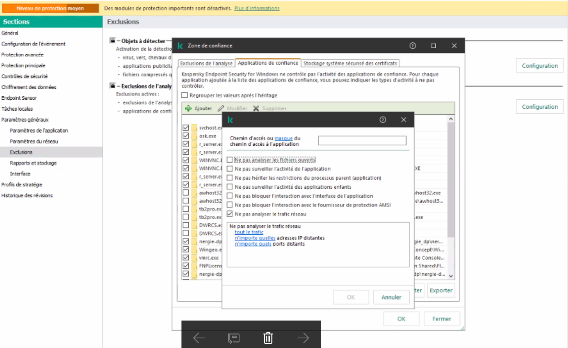Uncheck Ne pas analyser le trafic réseau
The image size is (568, 348).
(x=230, y=214)
